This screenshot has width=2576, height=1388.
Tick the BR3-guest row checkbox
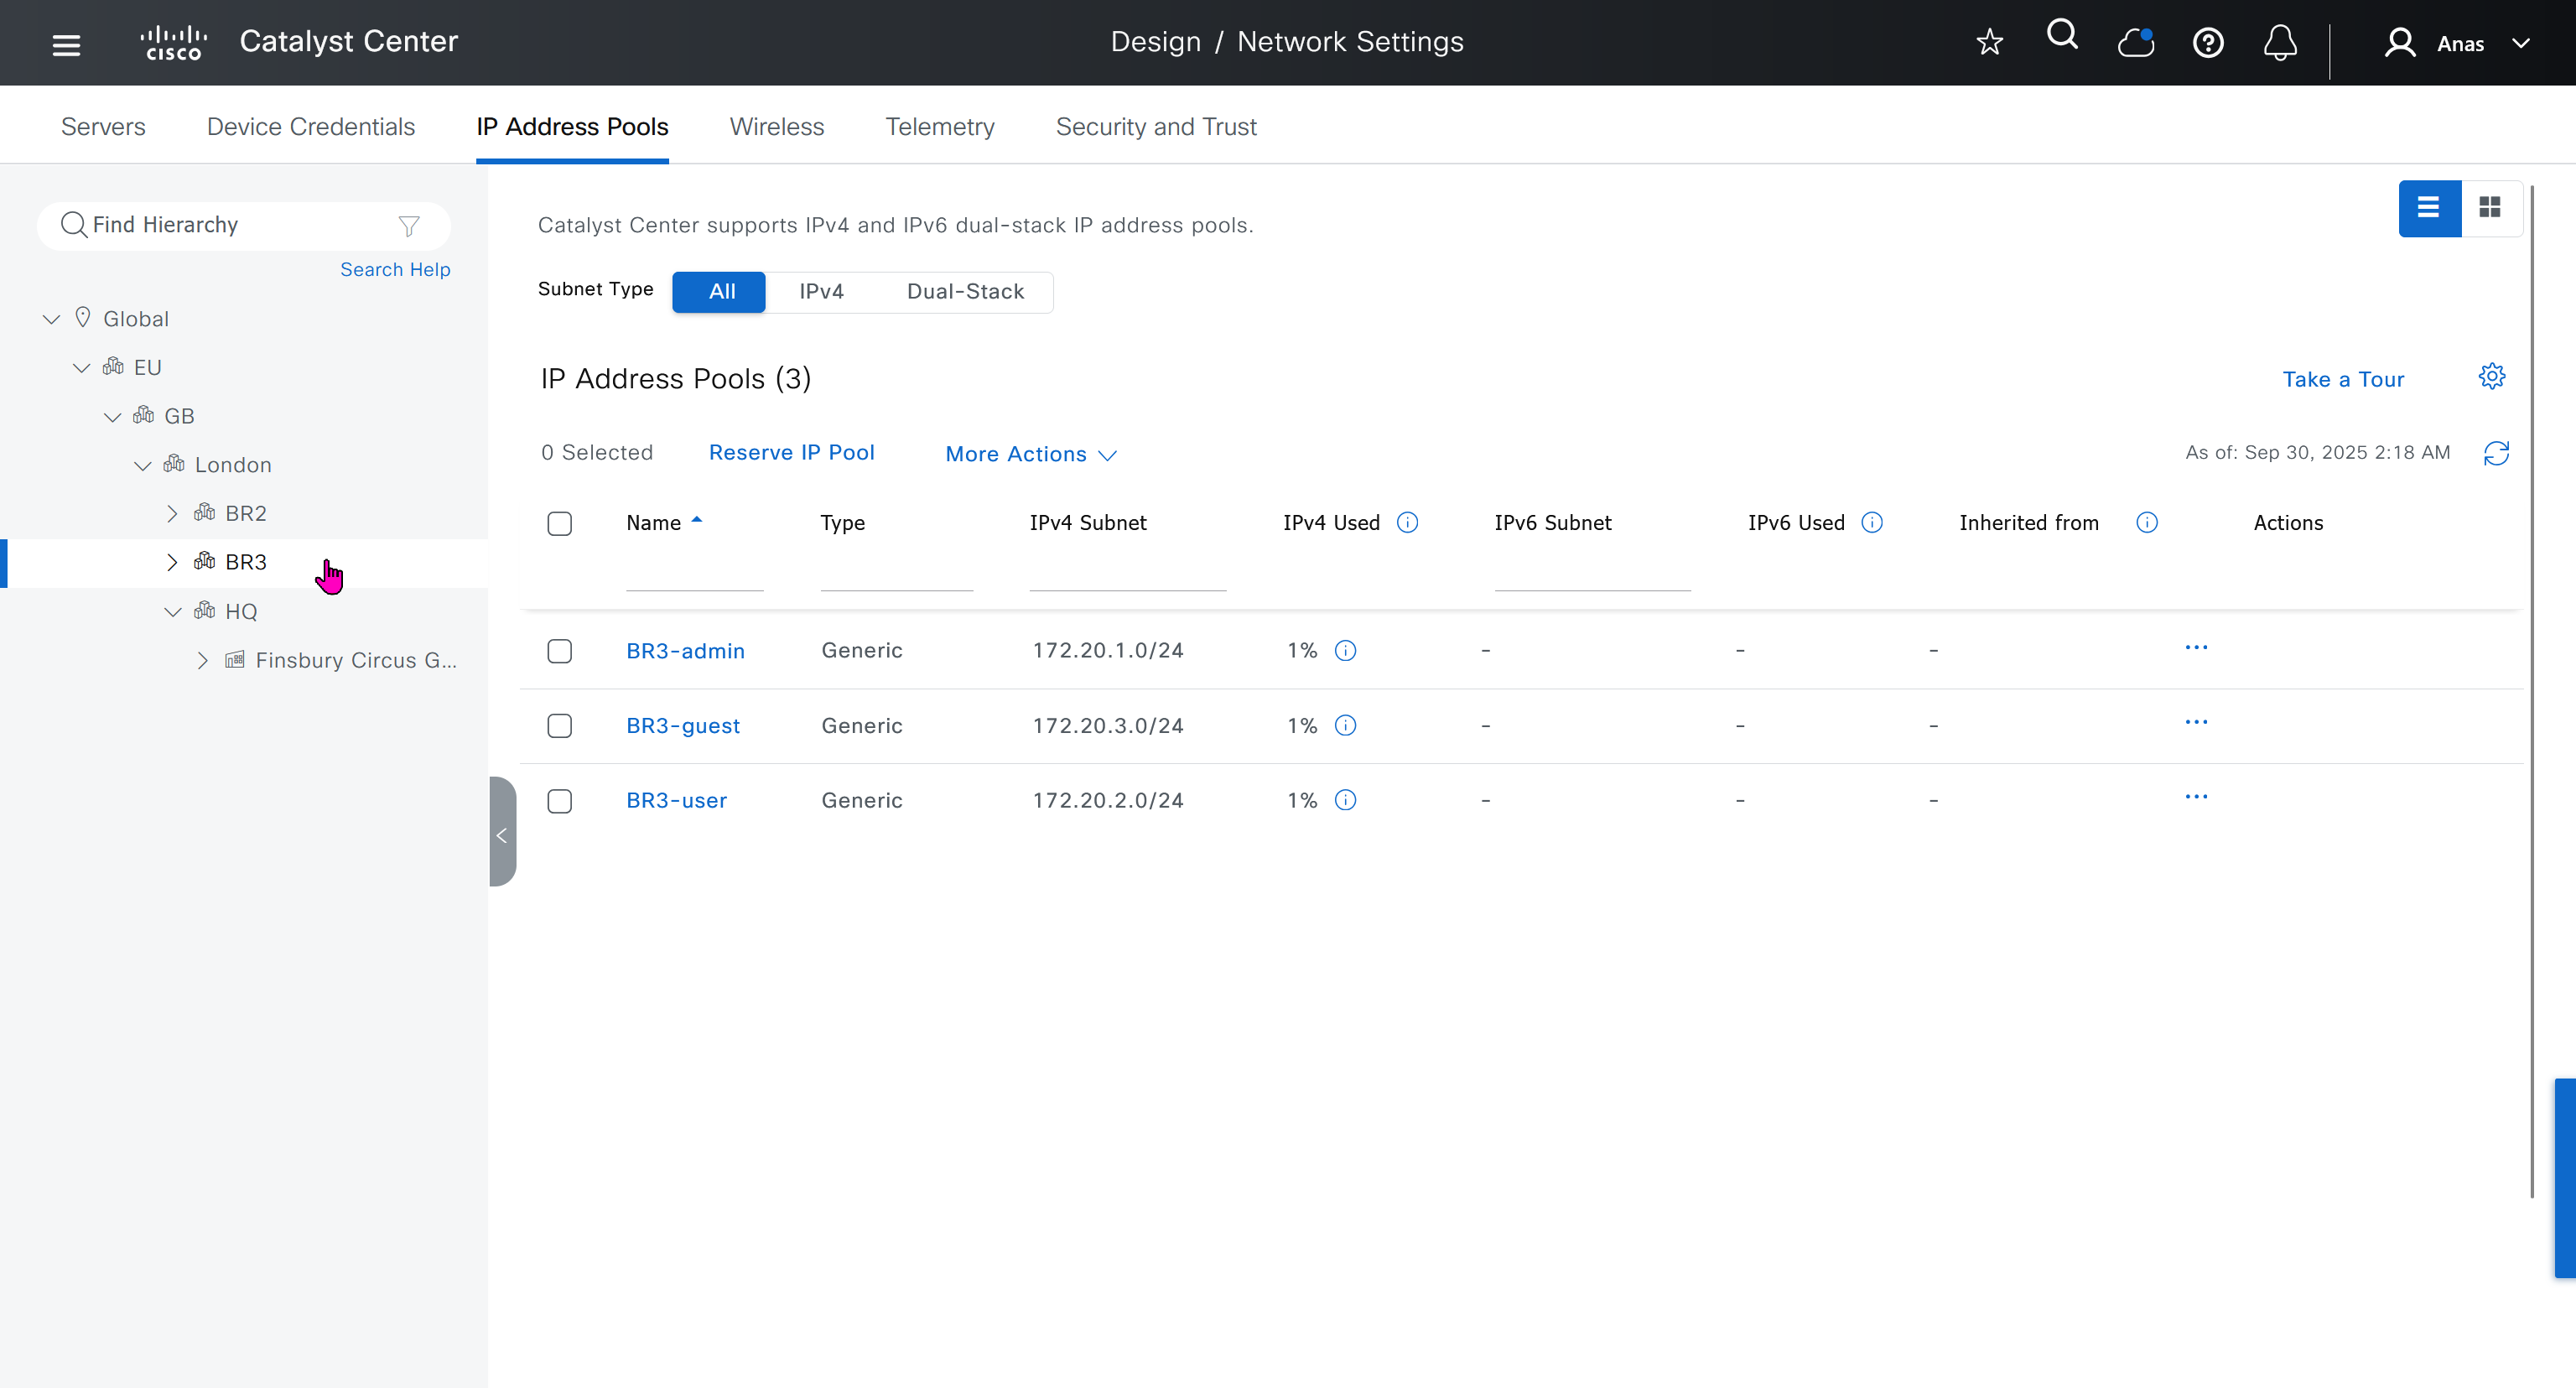tap(559, 726)
